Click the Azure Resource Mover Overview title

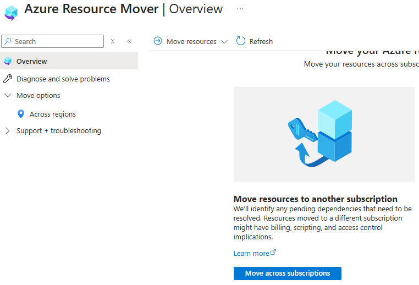124,9
